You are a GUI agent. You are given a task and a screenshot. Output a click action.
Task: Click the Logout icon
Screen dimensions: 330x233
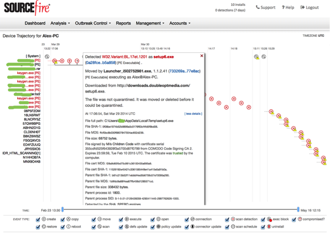(303, 7)
